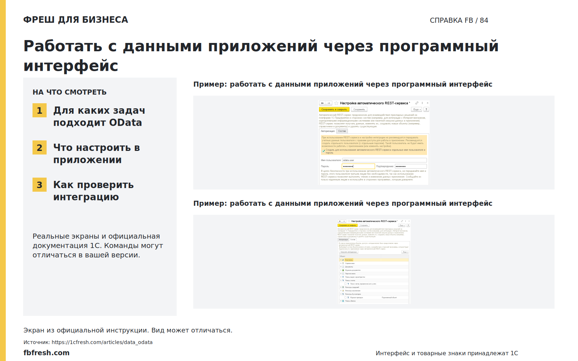Switch to the Состав tab in the password-form screenshot
This screenshot has height=361, width=578.
(342, 131)
